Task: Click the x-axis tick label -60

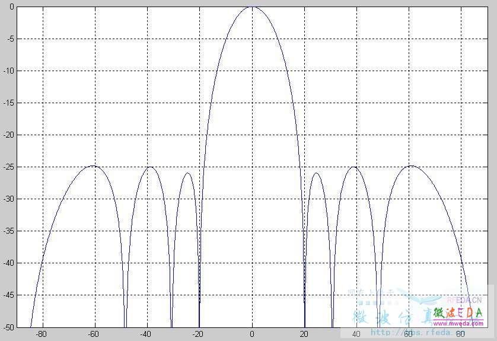Action: pos(93,334)
